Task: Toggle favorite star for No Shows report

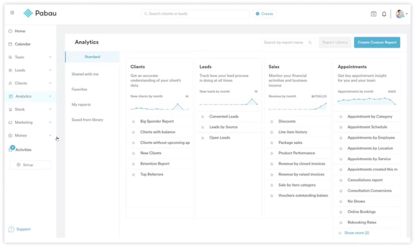Action: click(x=340, y=201)
